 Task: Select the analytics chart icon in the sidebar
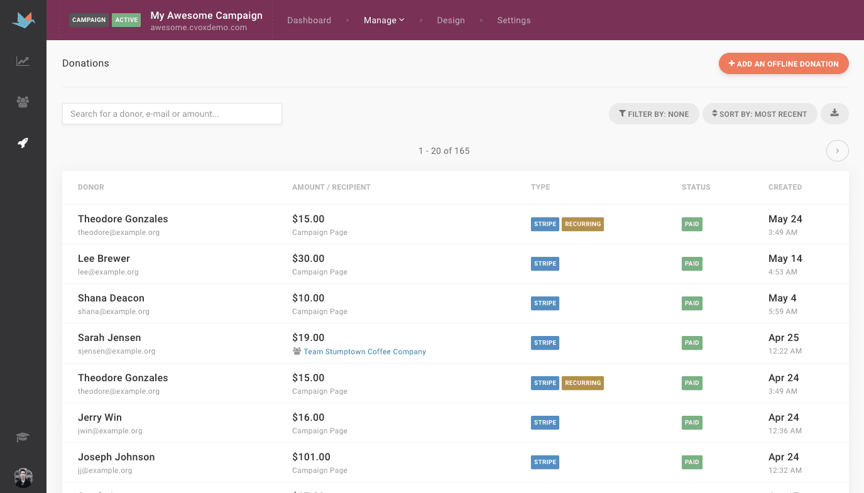point(23,61)
